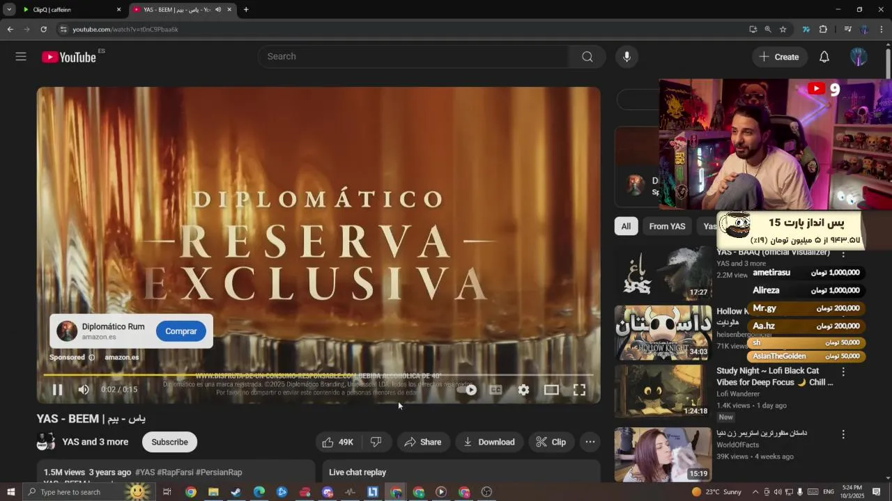The width and height of the screenshot is (892, 501).
Task: Dislike the YAS - BEEM video
Action: [376, 442]
